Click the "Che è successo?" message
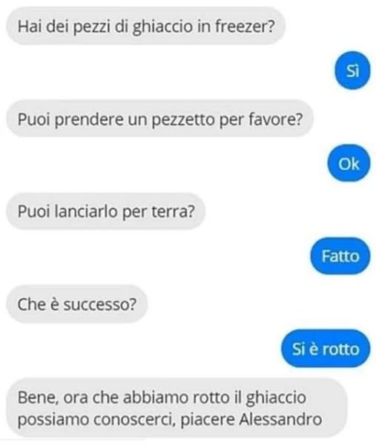 point(77,304)
